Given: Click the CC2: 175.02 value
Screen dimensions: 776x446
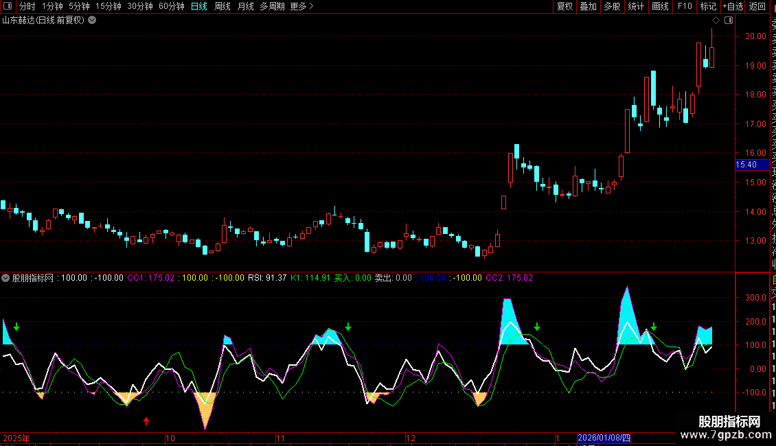Looking at the screenshot, I should click(510, 278).
